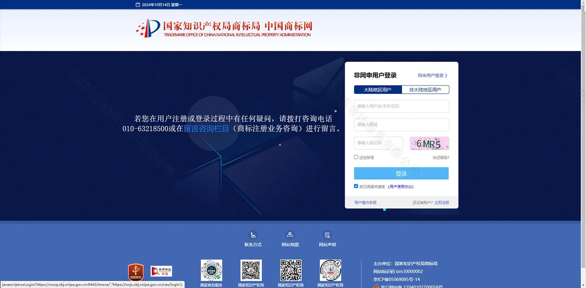Open 立即注册 to register an account

pos(442,202)
